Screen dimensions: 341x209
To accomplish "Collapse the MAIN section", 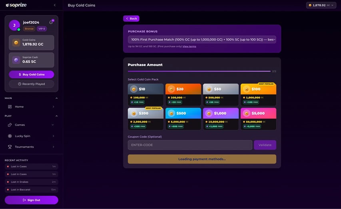I will [x=56, y=98].
